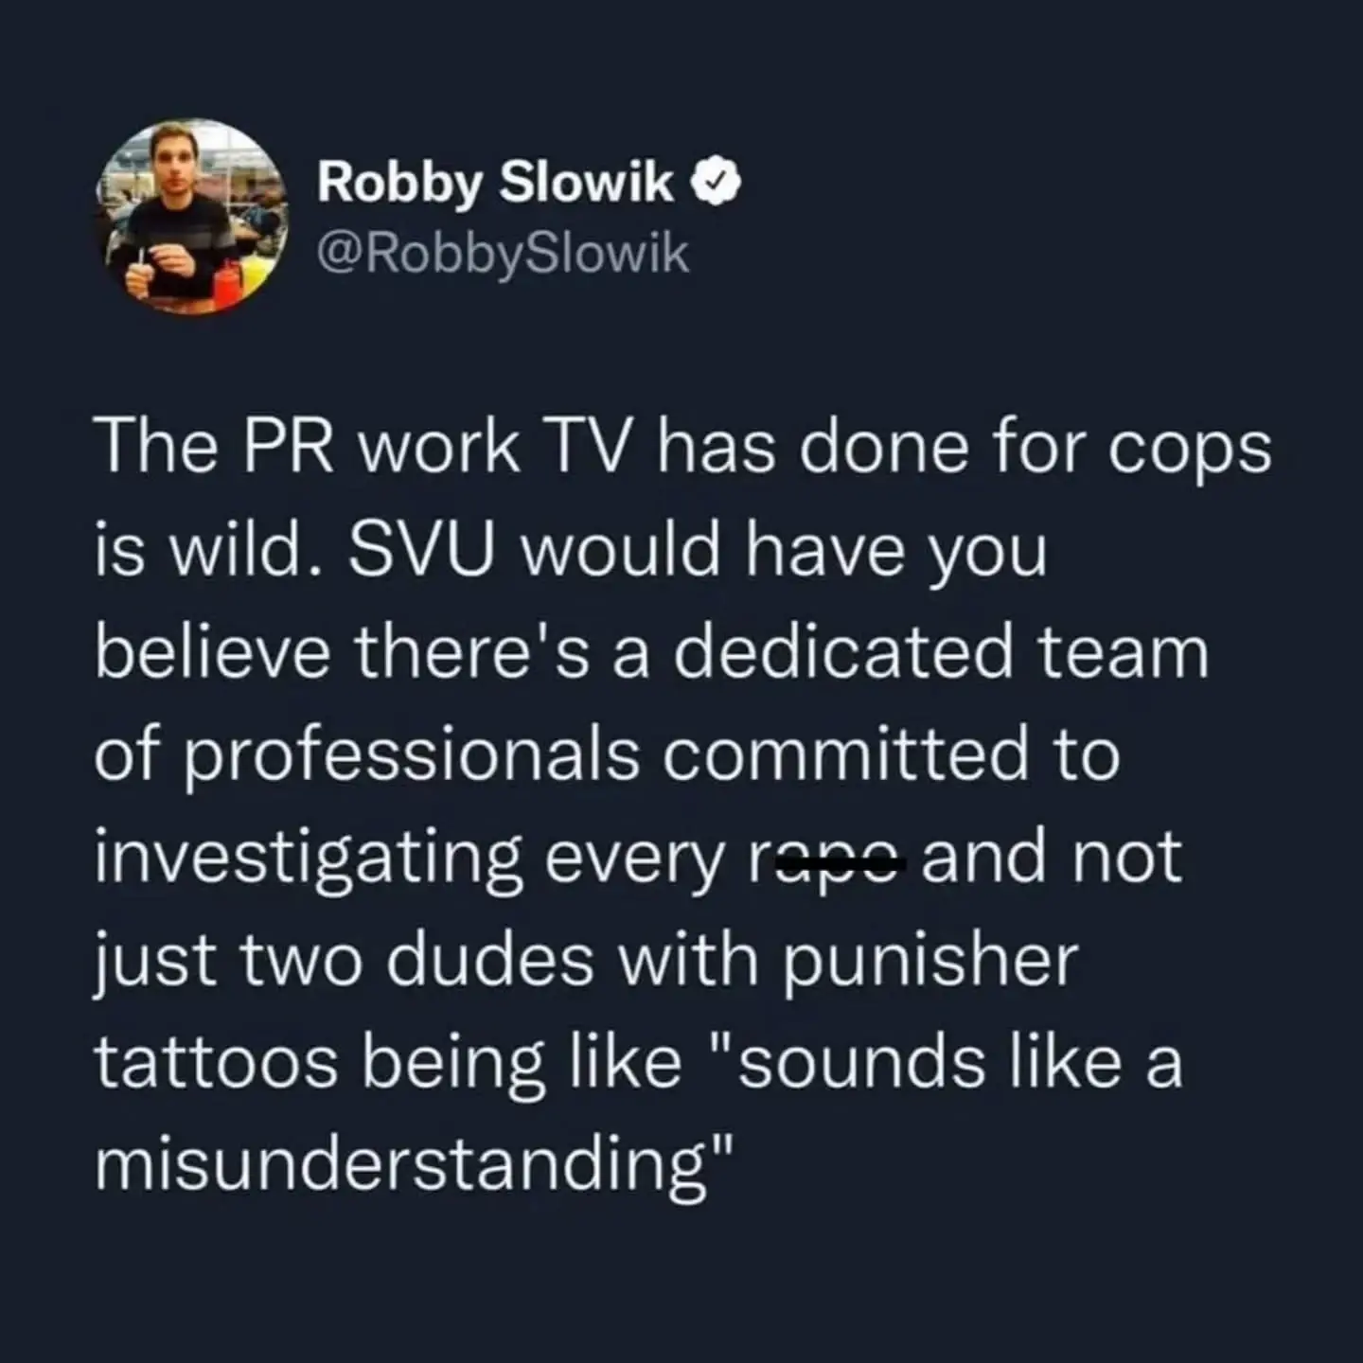Click the word "tattoos" in tweet
Viewport: 1363px width, 1363px height.
217,1063
